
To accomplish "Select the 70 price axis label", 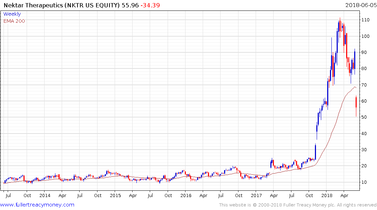I will [x=364, y=85].
